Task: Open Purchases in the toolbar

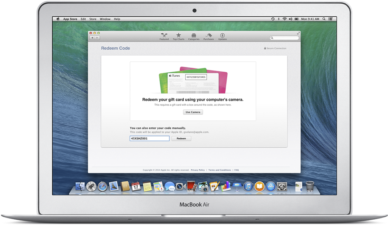Action: (x=209, y=37)
